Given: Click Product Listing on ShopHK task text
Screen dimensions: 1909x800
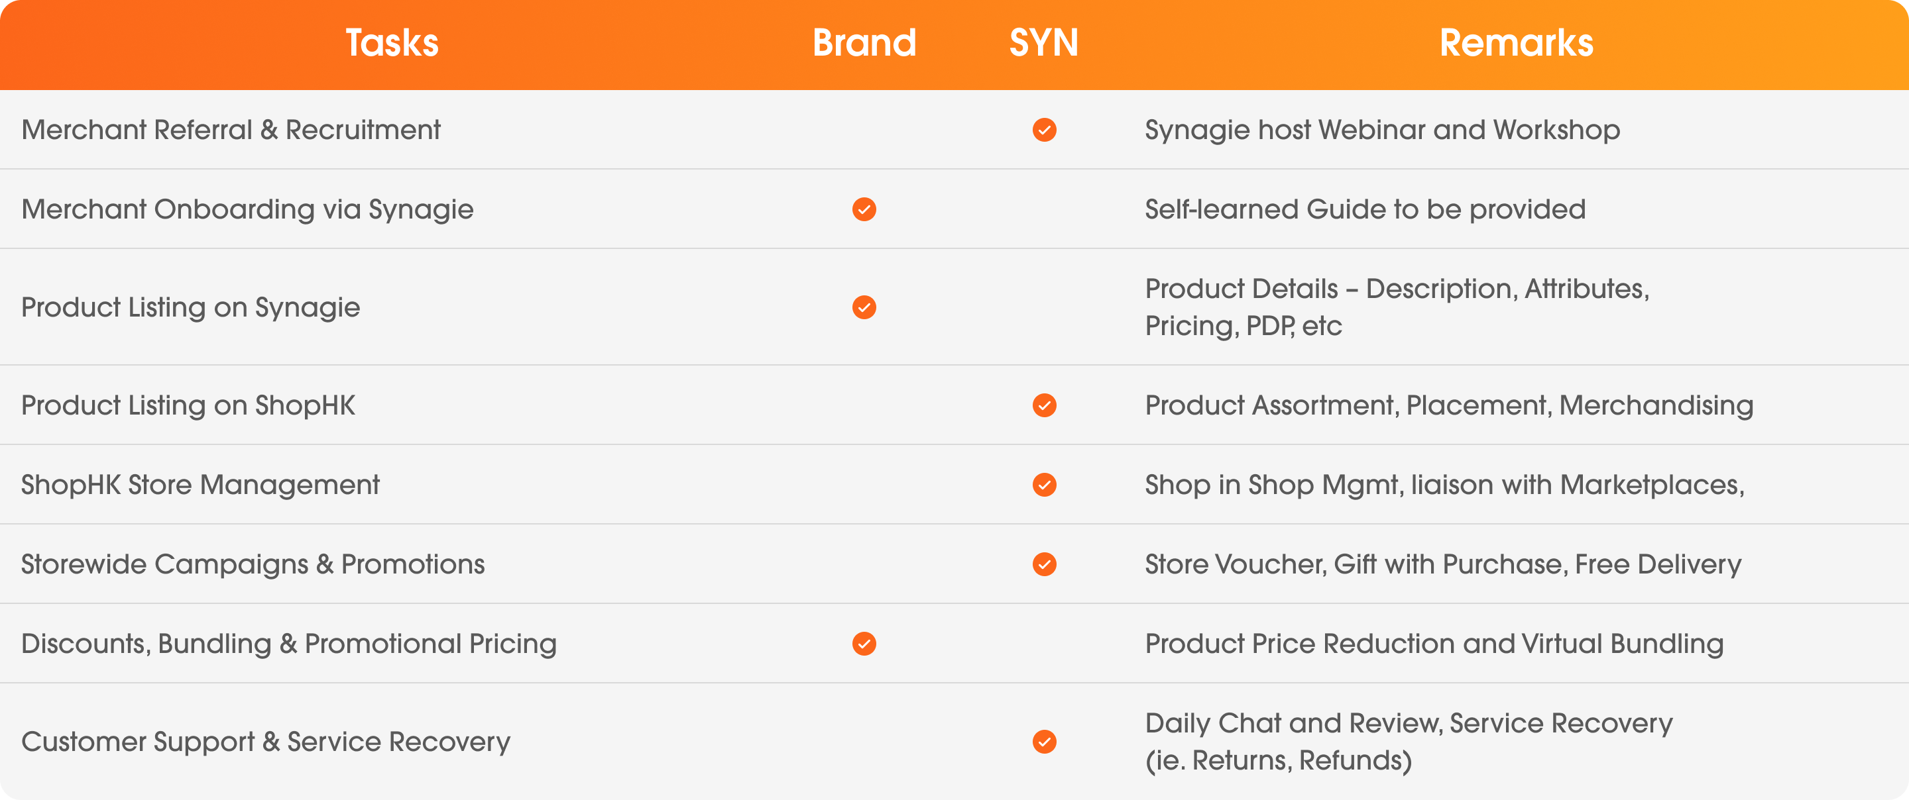Looking at the screenshot, I should point(188,405).
